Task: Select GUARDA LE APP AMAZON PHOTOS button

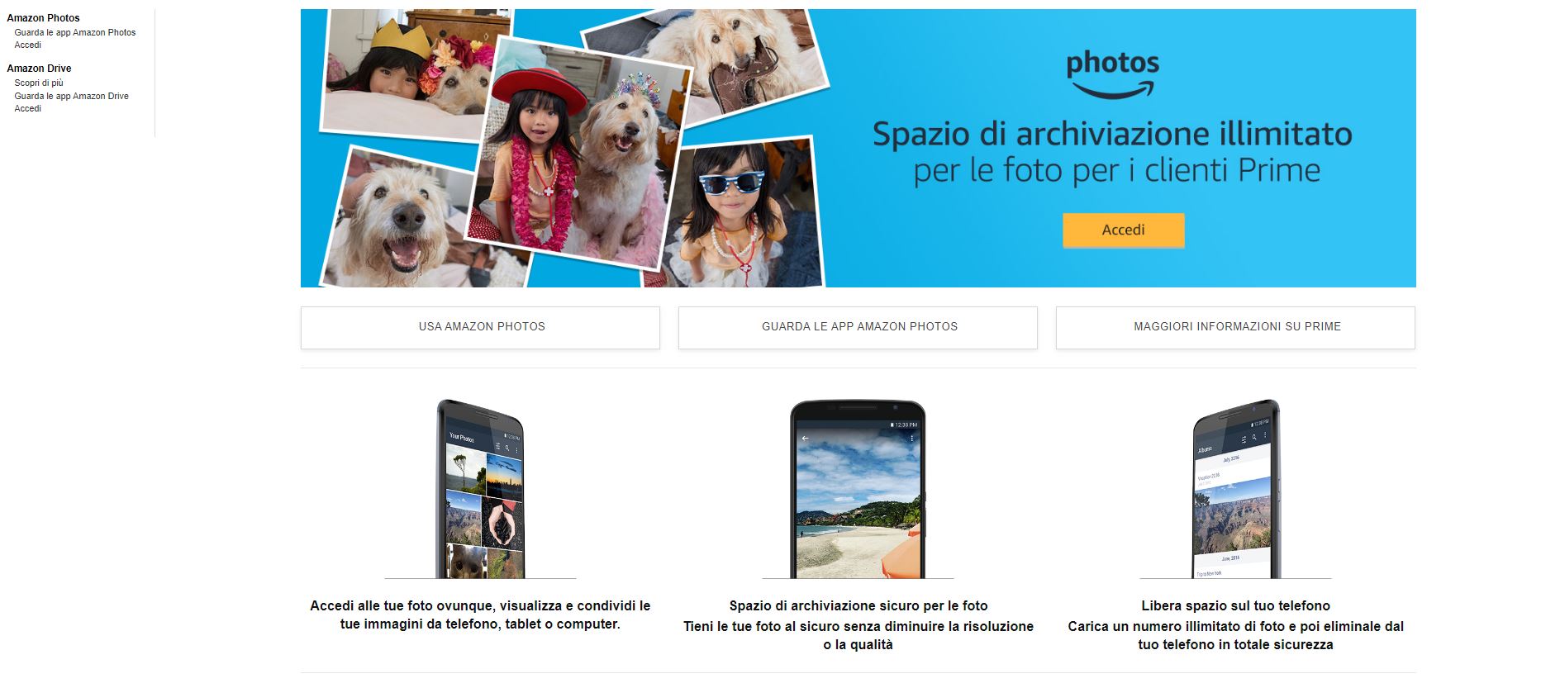Action: 858,327
